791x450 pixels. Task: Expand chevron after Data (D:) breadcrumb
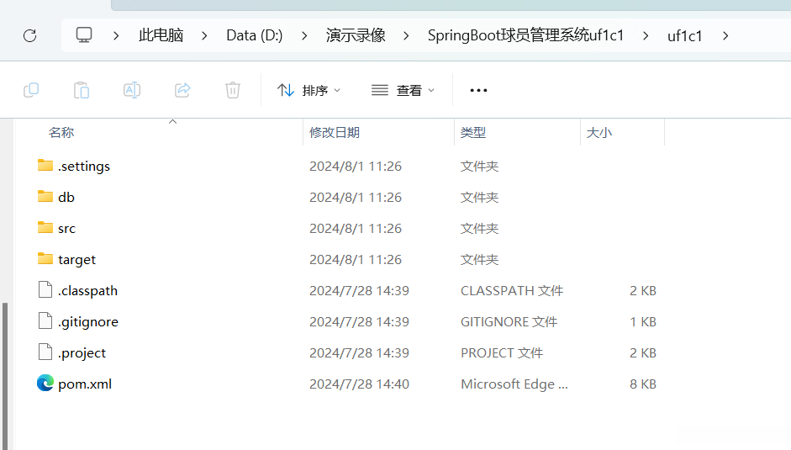click(x=304, y=35)
